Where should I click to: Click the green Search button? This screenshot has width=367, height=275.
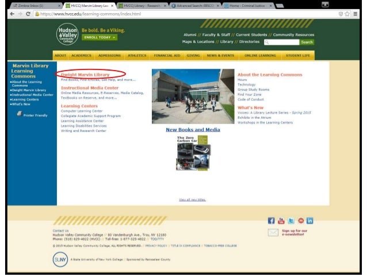click(x=307, y=42)
